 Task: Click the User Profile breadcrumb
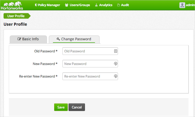coord(16,16)
